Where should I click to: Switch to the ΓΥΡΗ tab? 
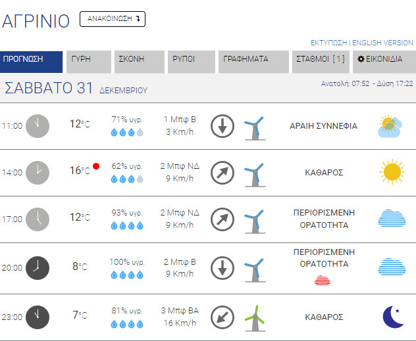88,59
